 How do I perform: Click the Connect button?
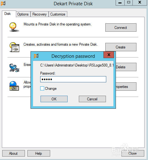(121, 28)
